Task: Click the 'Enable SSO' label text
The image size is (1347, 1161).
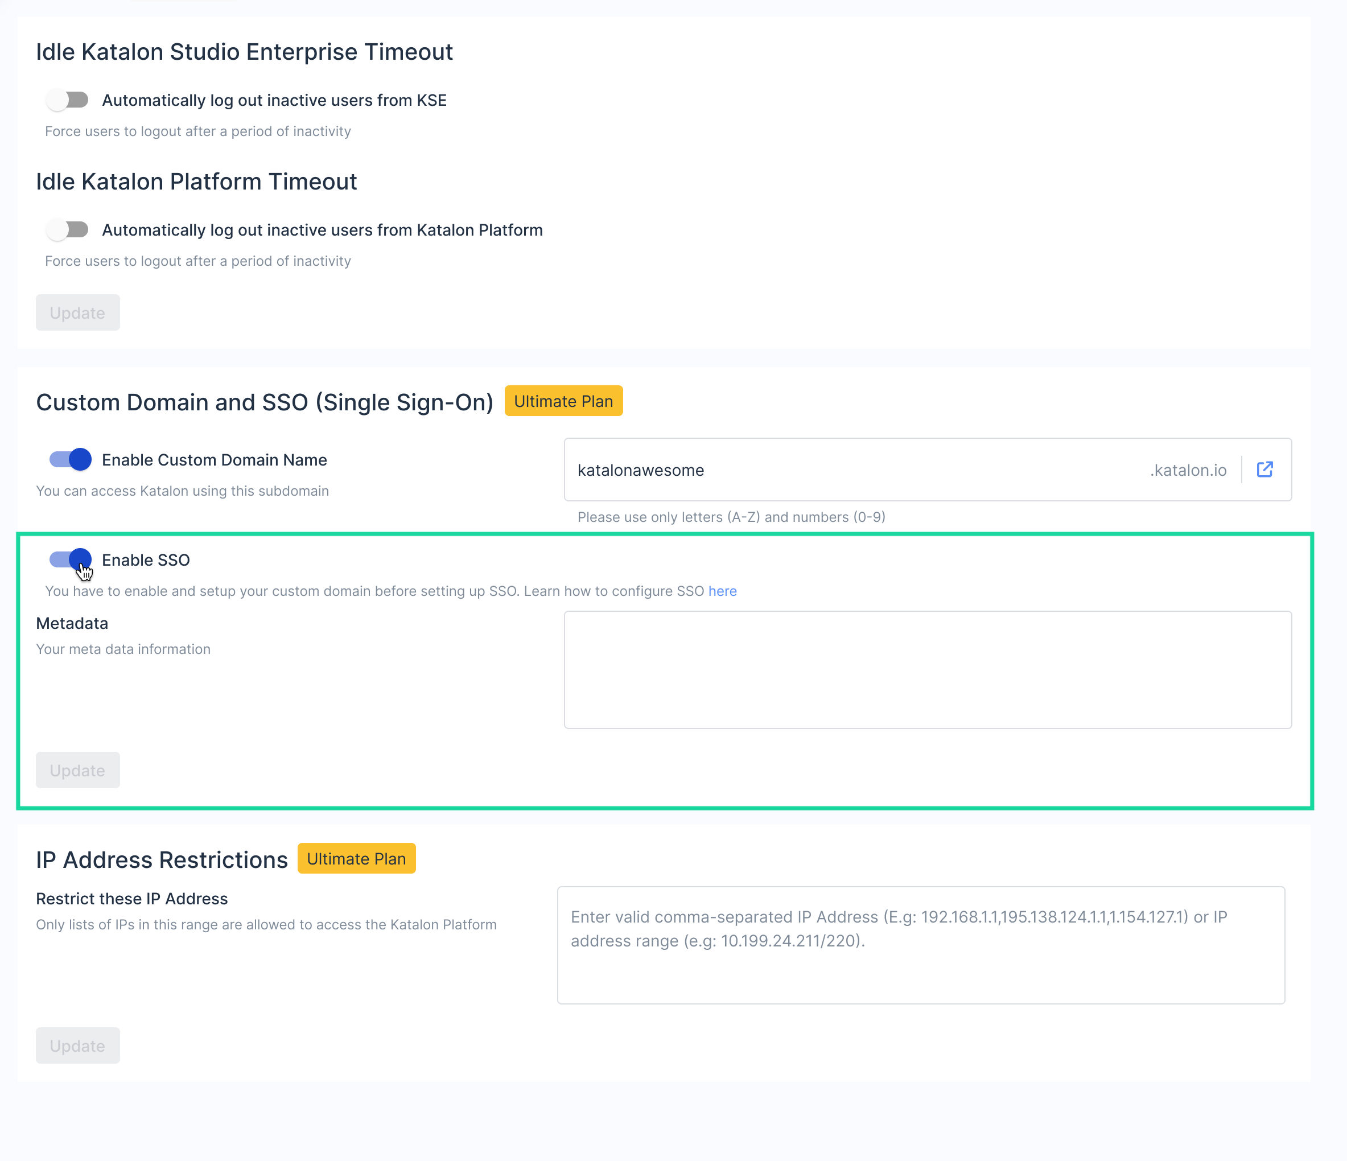Action: click(146, 559)
